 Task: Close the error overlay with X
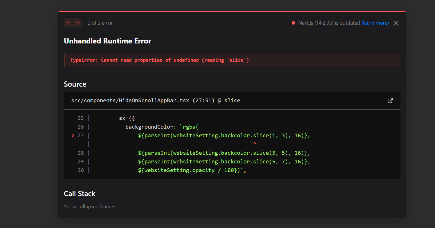click(x=396, y=23)
